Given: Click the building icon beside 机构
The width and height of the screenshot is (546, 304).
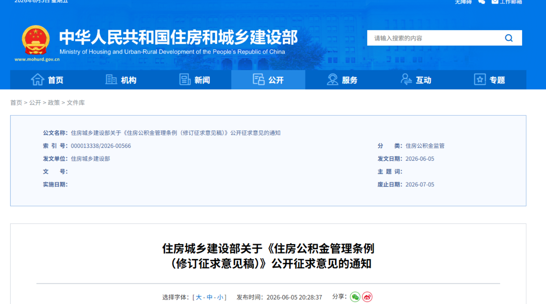Looking at the screenshot, I should click(111, 79).
